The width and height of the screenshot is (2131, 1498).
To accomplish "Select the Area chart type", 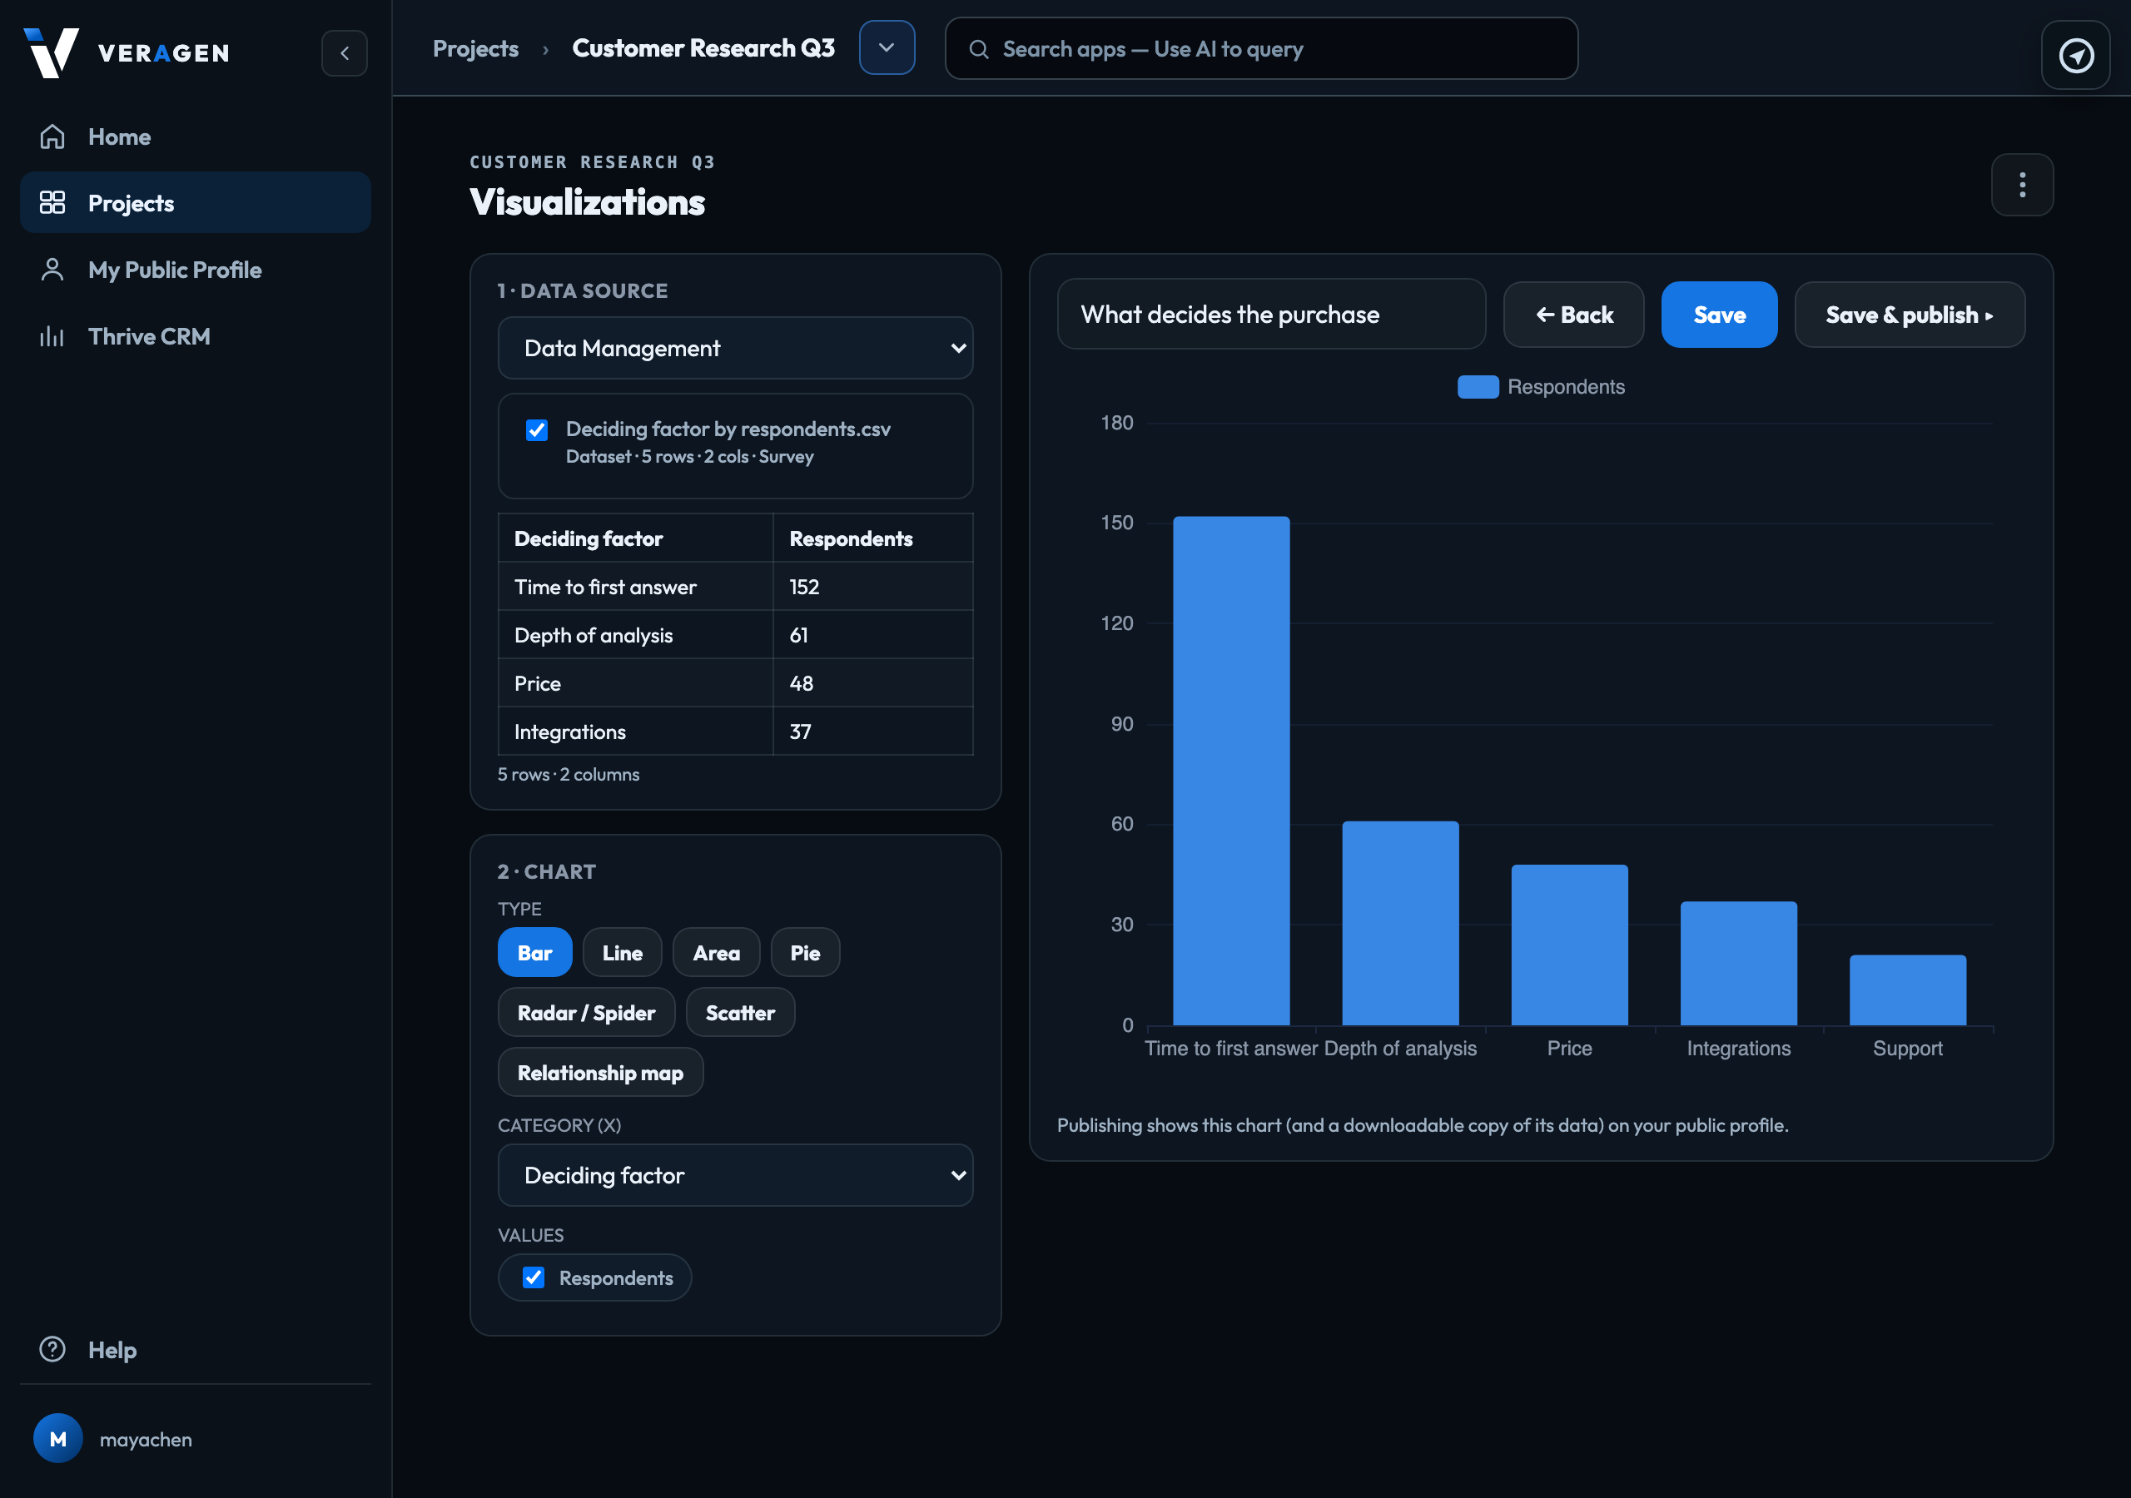I will [x=716, y=952].
